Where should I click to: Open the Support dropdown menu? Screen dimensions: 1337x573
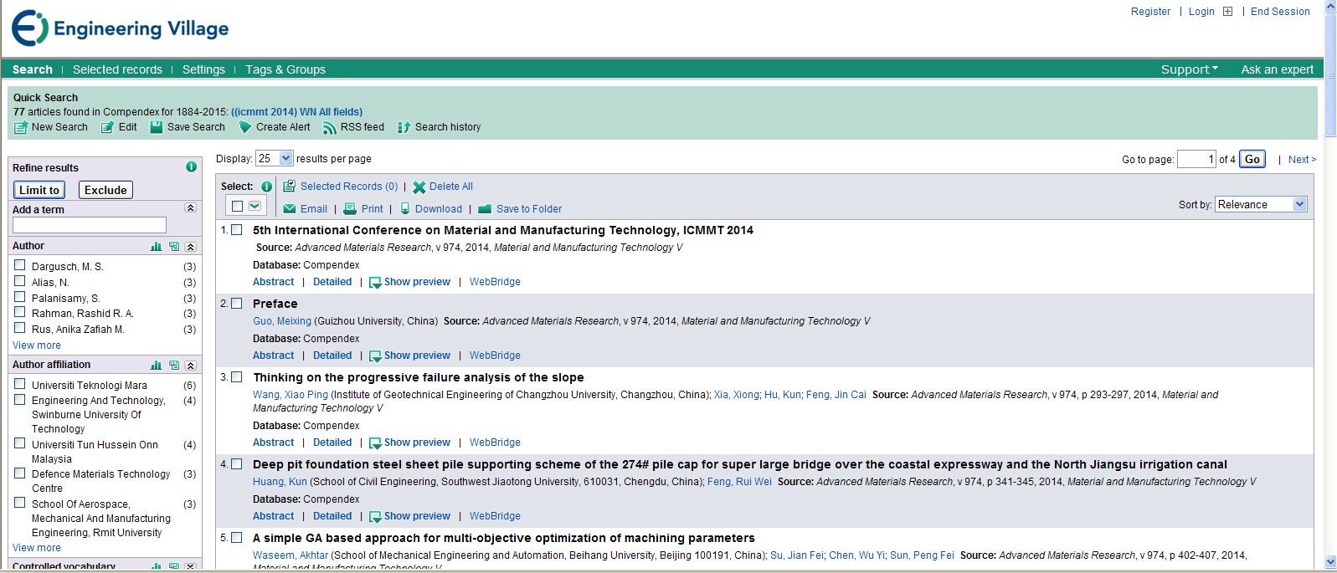[1190, 69]
